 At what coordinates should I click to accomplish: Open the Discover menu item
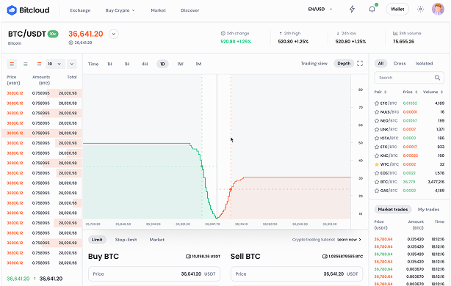[190, 10]
